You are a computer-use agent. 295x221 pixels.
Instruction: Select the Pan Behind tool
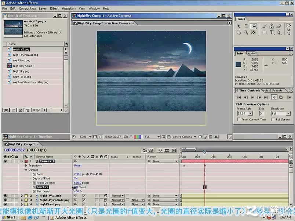coord(254,32)
